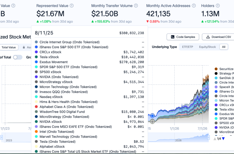Toggle SPDR S&P legend entry
The width and height of the screenshot is (234, 154).
tap(224, 118)
